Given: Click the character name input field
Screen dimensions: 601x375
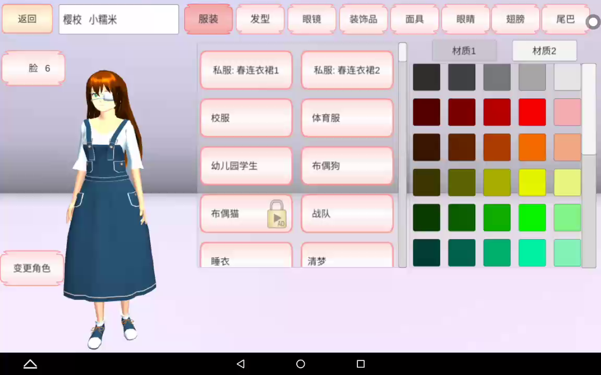Looking at the screenshot, I should point(118,20).
